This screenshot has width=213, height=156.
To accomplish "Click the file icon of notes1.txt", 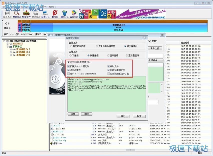I will (x=51, y=134).
